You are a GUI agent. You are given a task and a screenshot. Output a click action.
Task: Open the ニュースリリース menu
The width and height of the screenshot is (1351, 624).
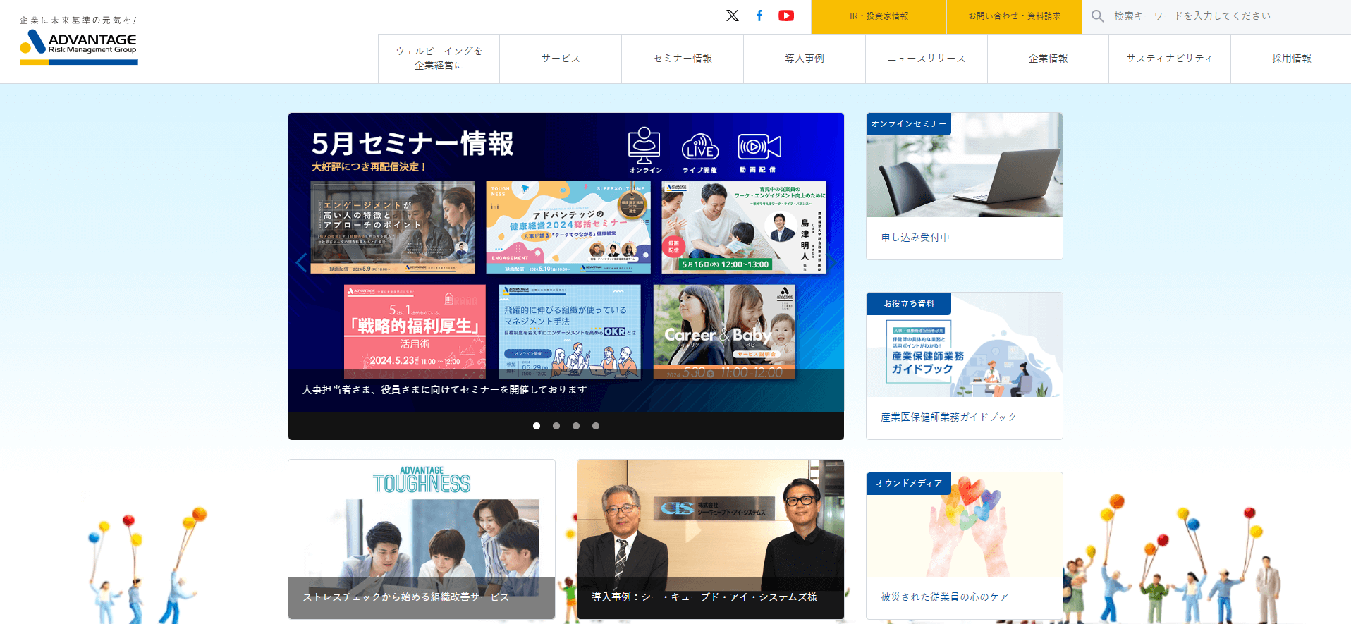pos(927,59)
